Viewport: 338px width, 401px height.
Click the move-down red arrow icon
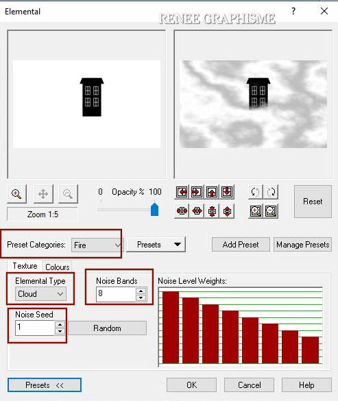pyautogui.click(x=227, y=192)
